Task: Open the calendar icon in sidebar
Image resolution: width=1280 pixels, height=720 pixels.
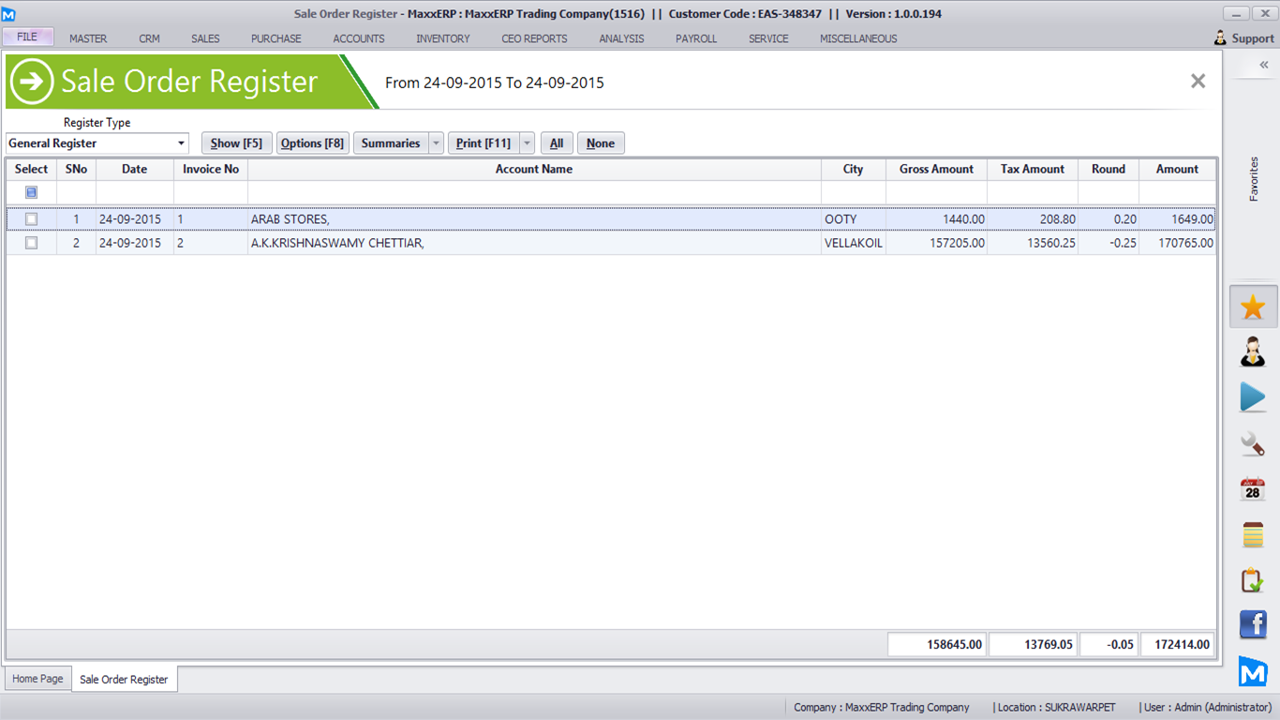Action: (x=1253, y=488)
